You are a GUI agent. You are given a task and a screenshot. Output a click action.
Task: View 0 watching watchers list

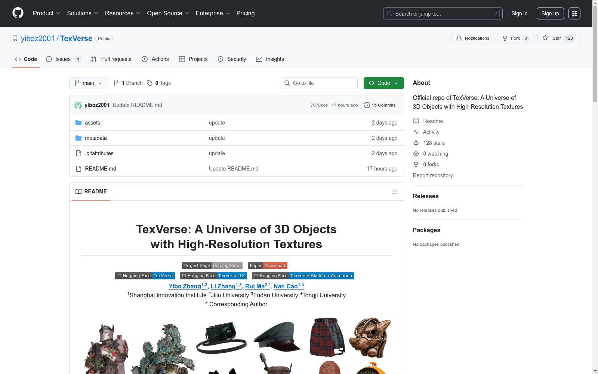[431, 154]
